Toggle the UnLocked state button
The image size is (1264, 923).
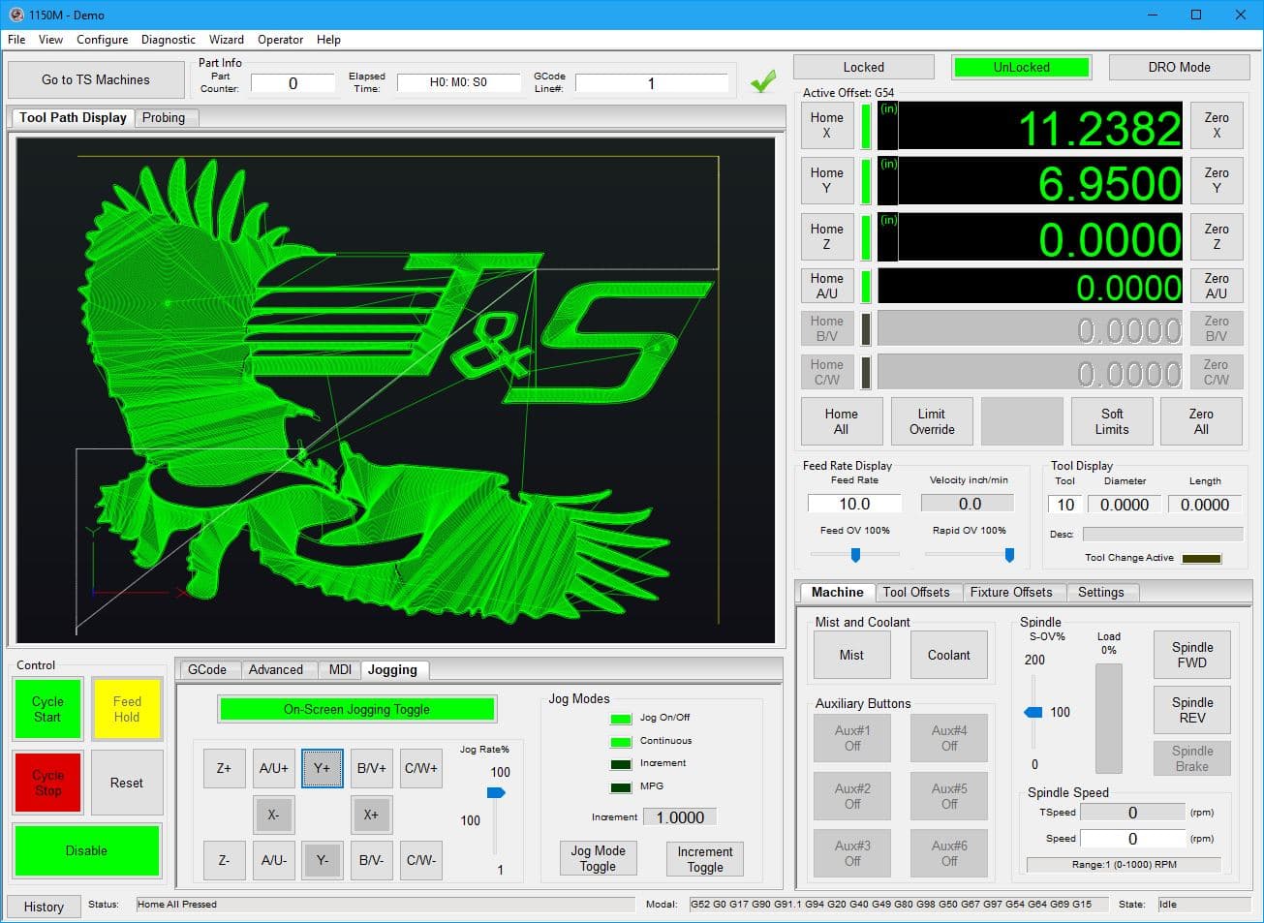(x=1021, y=67)
